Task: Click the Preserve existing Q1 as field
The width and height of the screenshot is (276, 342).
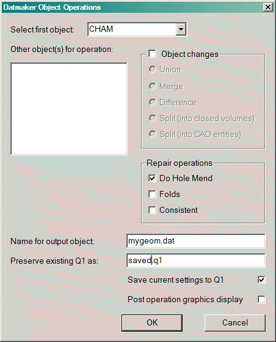Action: click(x=195, y=261)
